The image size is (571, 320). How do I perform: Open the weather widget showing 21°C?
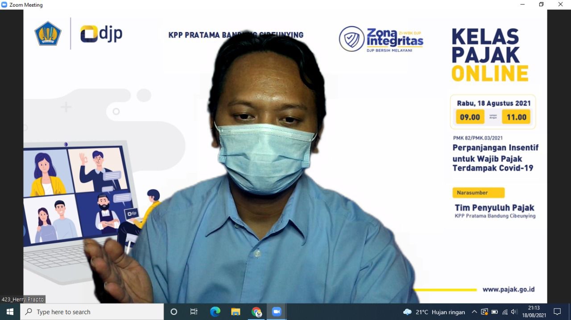[434, 312]
